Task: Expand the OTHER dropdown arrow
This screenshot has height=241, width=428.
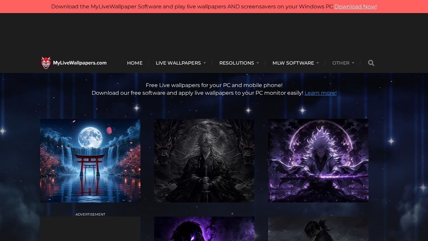Action: click(353, 63)
